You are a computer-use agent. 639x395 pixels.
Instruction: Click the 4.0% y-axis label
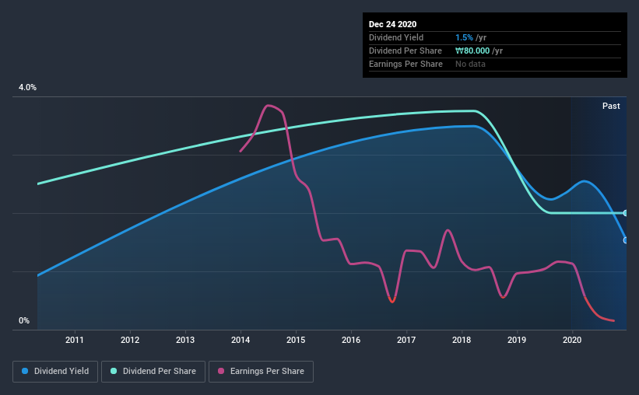[27, 88]
